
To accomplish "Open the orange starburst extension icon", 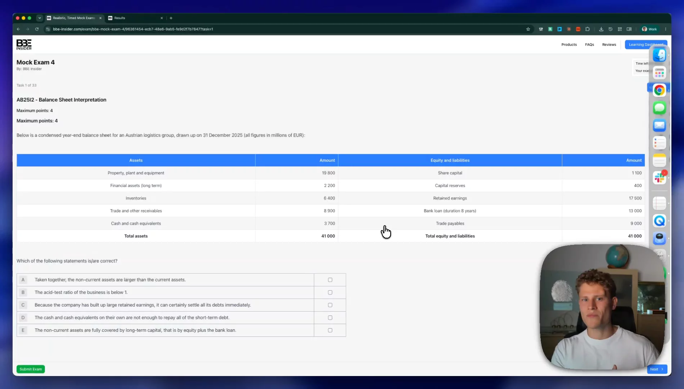I will (x=569, y=29).
